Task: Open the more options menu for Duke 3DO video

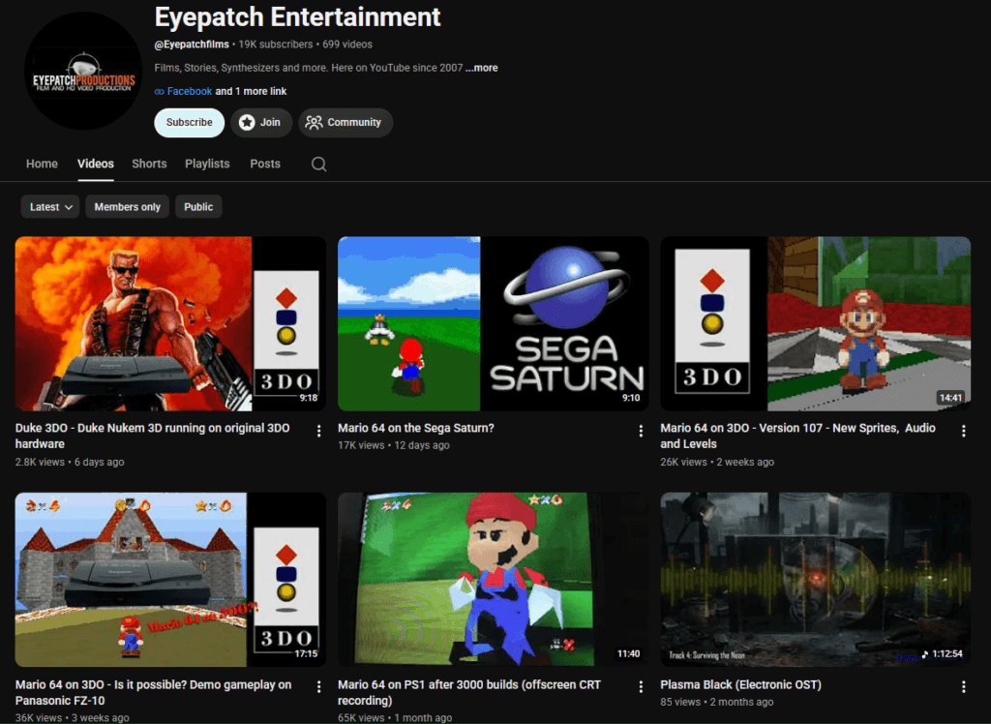Action: tap(318, 432)
